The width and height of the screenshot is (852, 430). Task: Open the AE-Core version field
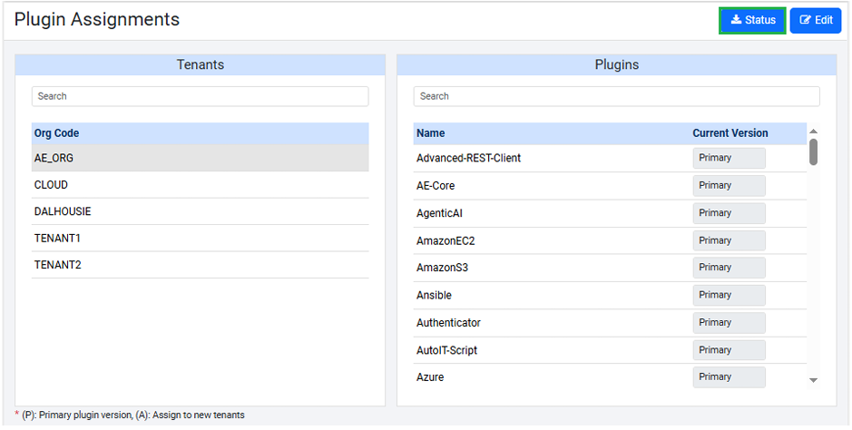[x=729, y=186]
